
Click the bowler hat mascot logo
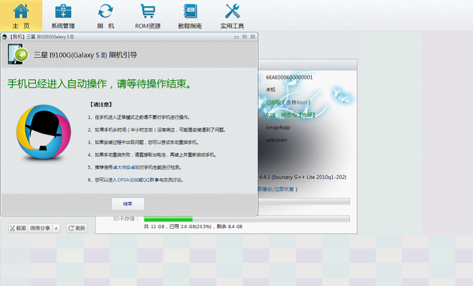coord(43,132)
